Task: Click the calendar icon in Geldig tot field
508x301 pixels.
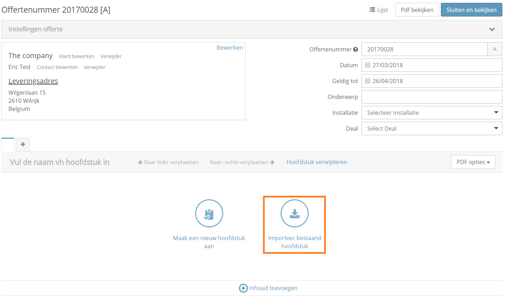Action: tap(368, 81)
